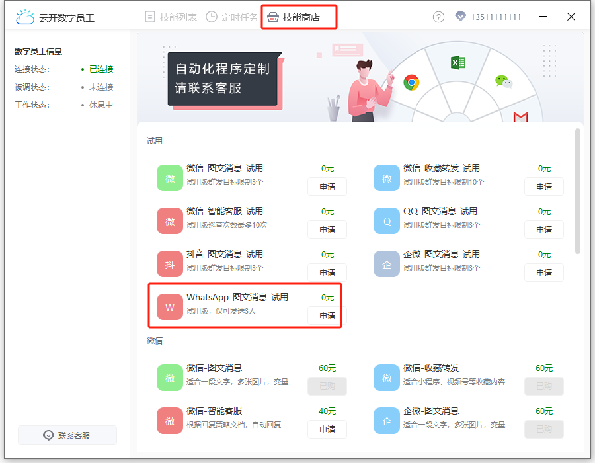Screen dimensions: 595x463
Task: Click the 试用 section header
Action: (155, 141)
